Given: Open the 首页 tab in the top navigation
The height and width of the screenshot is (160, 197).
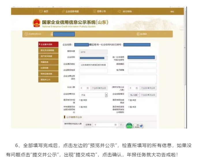Looking at the screenshot, I should (x=44, y=11).
